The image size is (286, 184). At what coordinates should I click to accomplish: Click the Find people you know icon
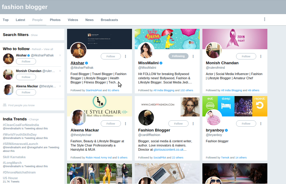pyautogui.click(x=5, y=105)
